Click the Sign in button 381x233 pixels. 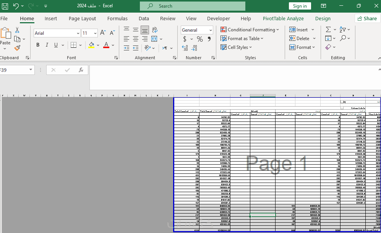300,6
